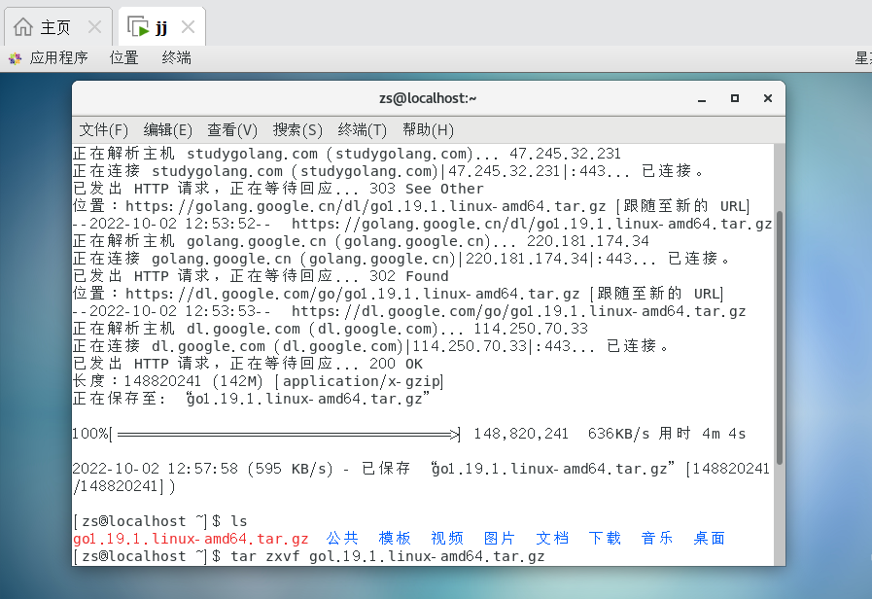
Task: Click the 文档 directory name
Action: pyautogui.click(x=552, y=539)
